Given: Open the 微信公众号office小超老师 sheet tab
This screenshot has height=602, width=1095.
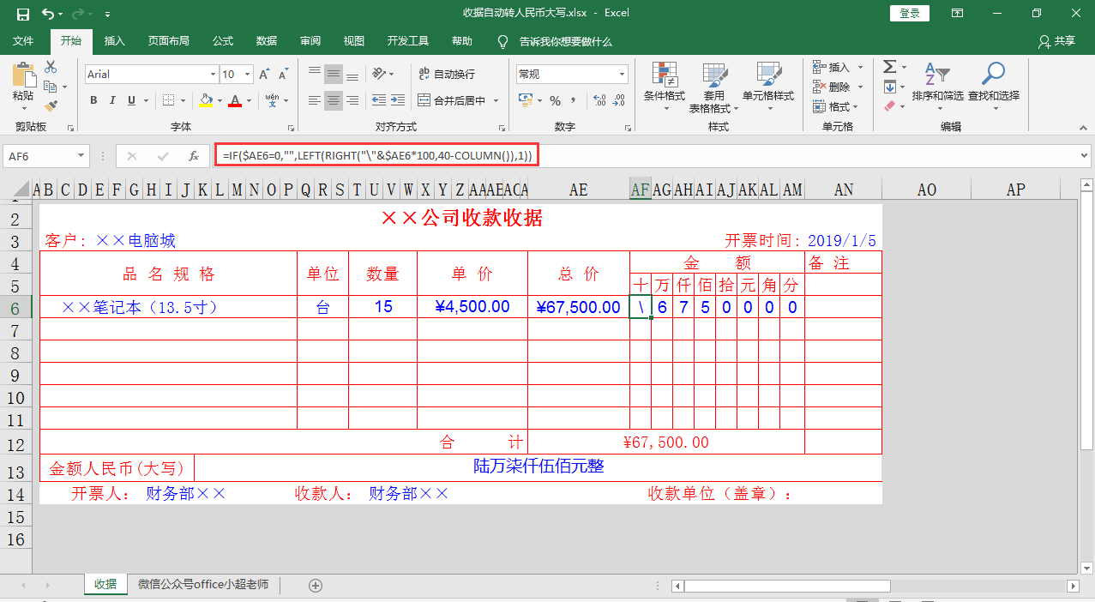Looking at the screenshot, I should coord(203,584).
